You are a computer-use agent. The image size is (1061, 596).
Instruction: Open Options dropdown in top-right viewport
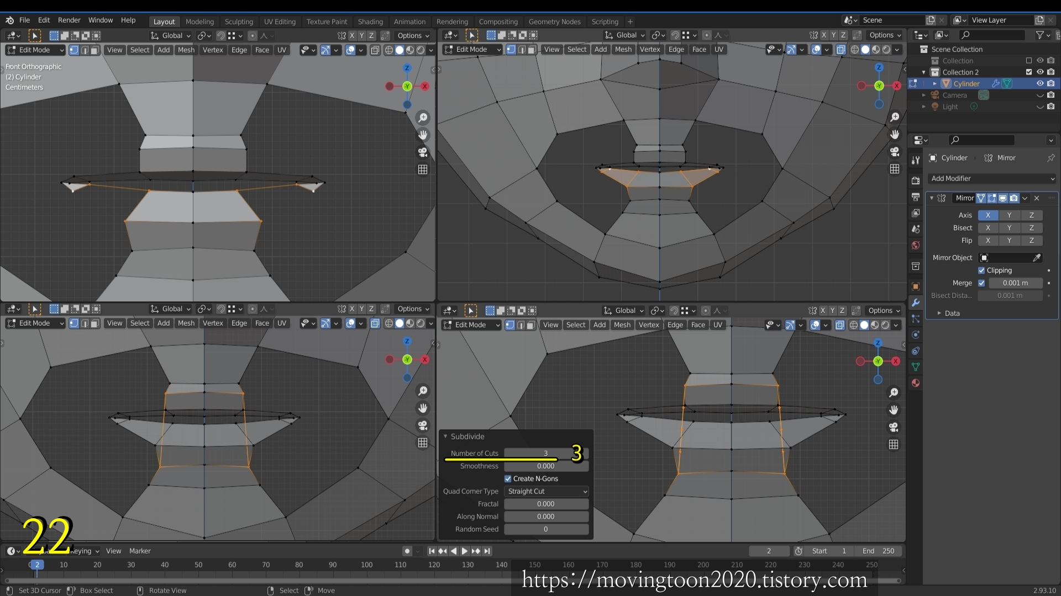(x=885, y=35)
